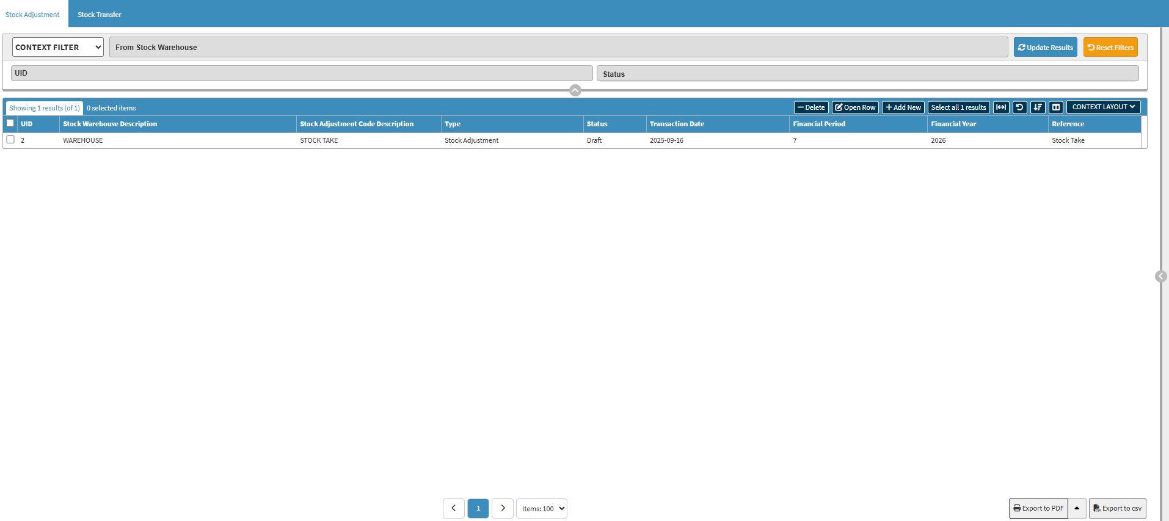Click the reset layout undo icon
This screenshot has height=521, width=1169.
[x=1019, y=107]
